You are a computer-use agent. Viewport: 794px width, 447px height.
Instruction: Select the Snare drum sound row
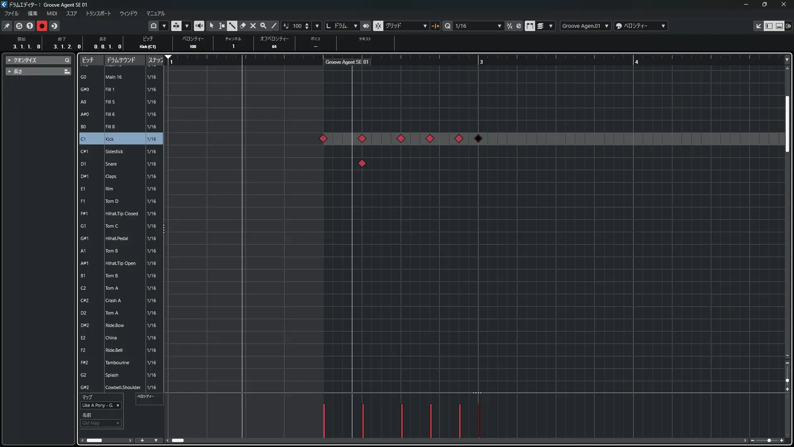coord(111,164)
